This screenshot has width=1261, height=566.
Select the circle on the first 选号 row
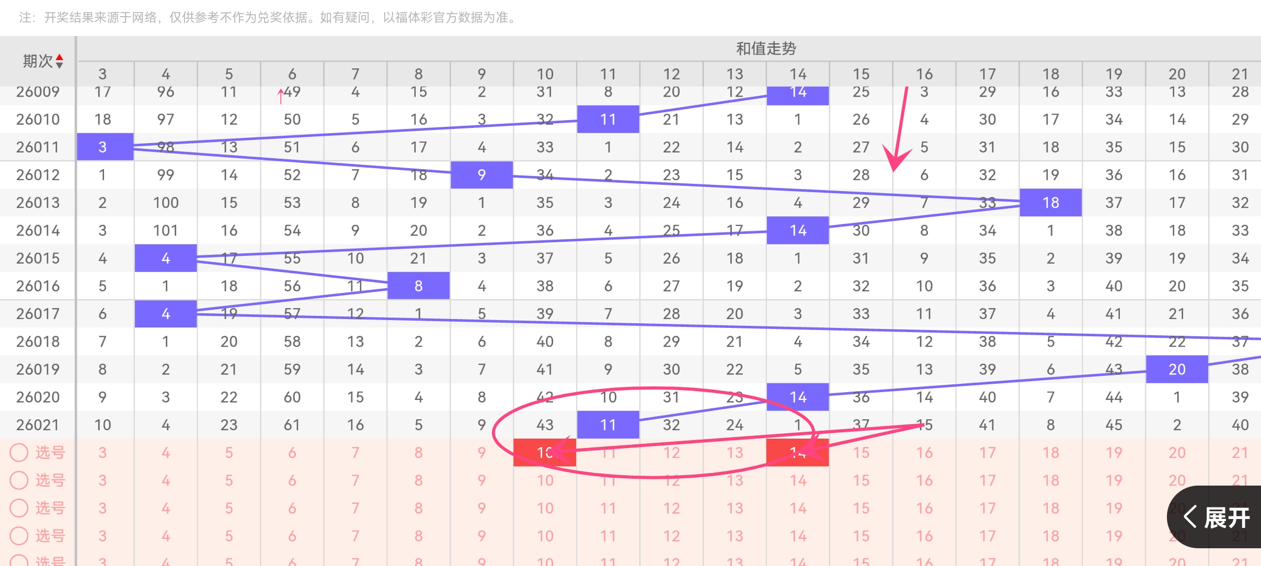19,452
